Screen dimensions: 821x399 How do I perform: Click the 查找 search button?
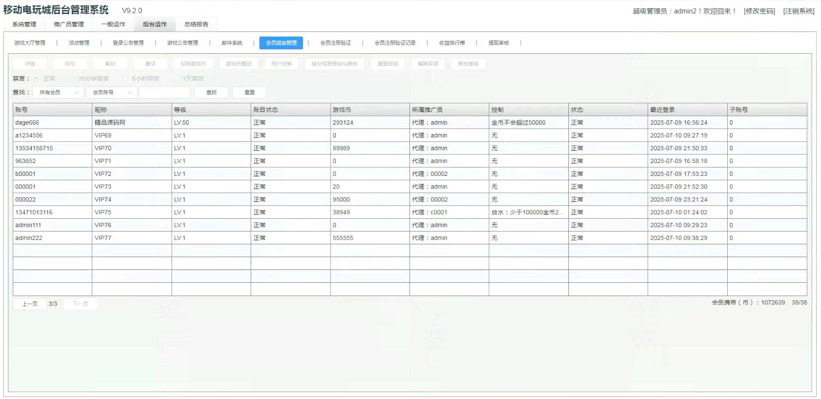(211, 93)
